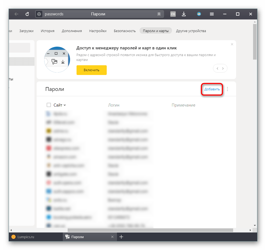Expand the Сайт sort dropdown
Viewport: 266px width, 250px height.
coord(65,105)
